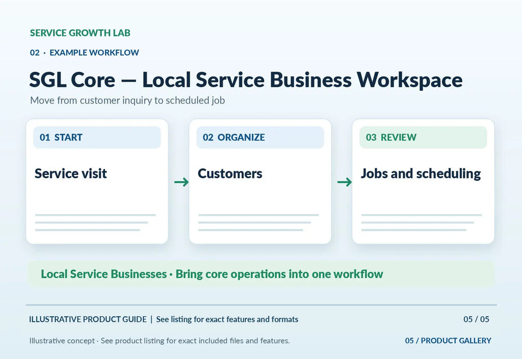Click the '05 / 05' page counter
This screenshot has width=522, height=359.
476,319
